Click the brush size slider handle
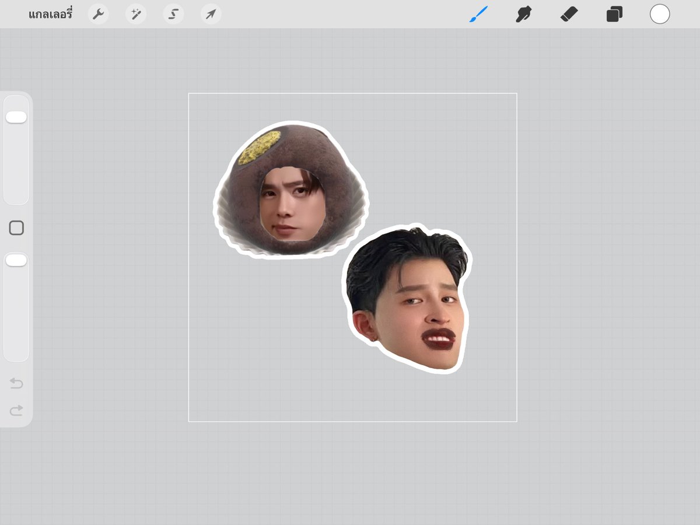The width and height of the screenshot is (700, 525). click(16, 117)
